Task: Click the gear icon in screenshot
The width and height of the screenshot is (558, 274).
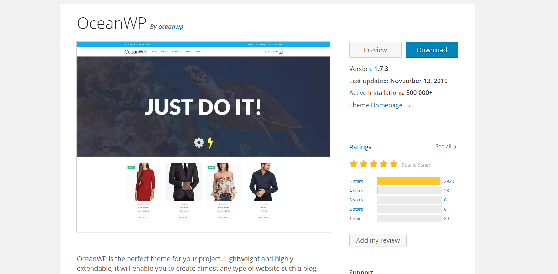Action: click(199, 142)
